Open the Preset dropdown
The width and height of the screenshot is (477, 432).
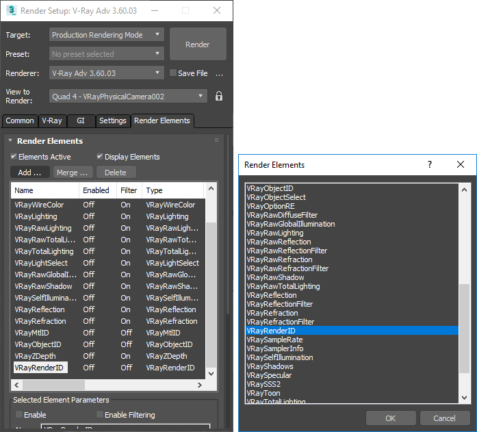107,54
